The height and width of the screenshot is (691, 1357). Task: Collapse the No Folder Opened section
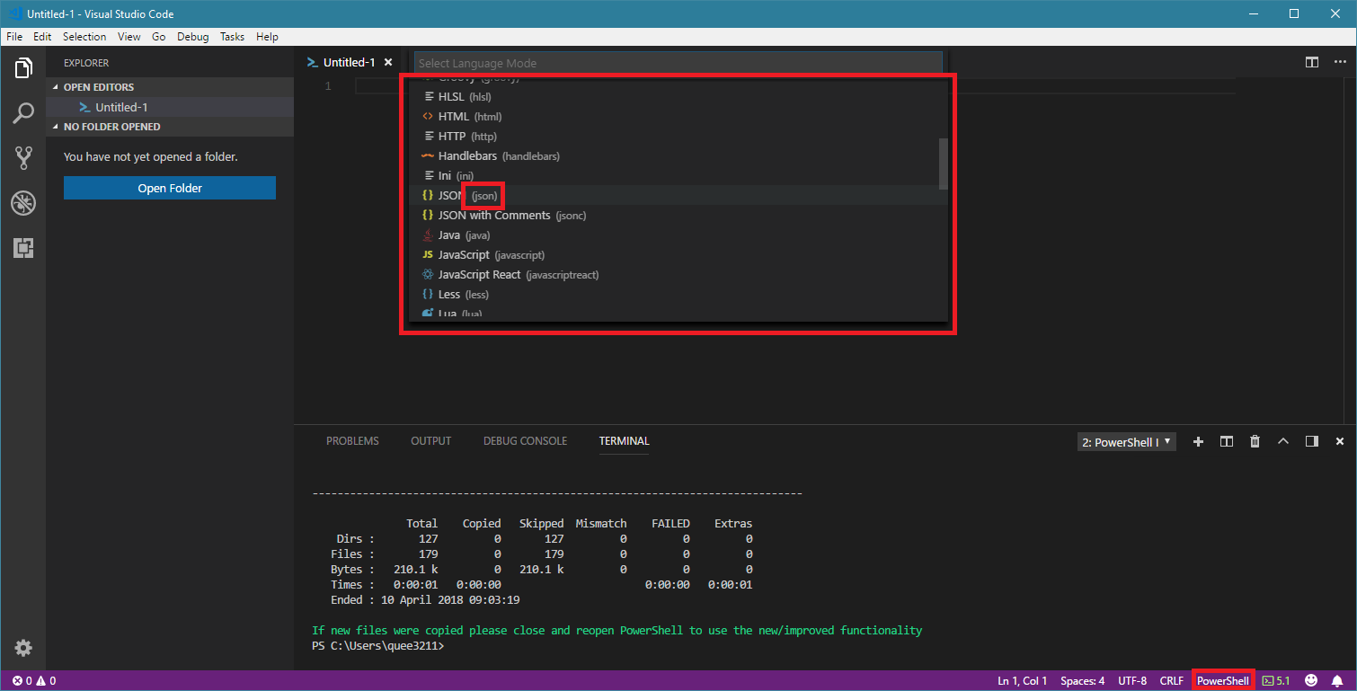[x=111, y=127]
